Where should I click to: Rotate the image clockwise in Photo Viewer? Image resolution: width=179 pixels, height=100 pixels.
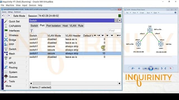165,68
